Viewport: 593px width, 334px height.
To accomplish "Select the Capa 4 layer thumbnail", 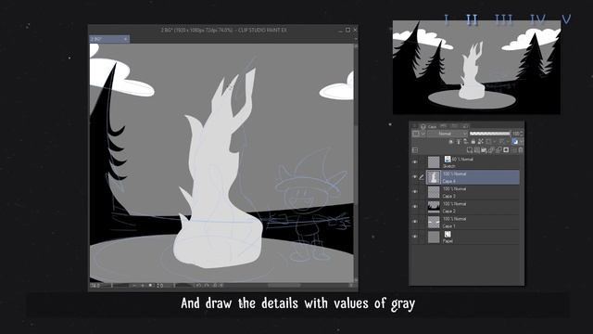I will click(434, 177).
